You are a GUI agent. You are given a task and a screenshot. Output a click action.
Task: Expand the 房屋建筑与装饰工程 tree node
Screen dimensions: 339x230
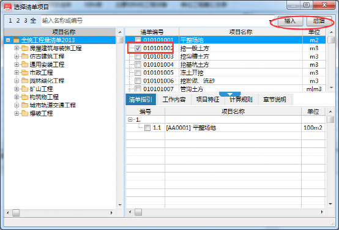[x=17, y=48]
